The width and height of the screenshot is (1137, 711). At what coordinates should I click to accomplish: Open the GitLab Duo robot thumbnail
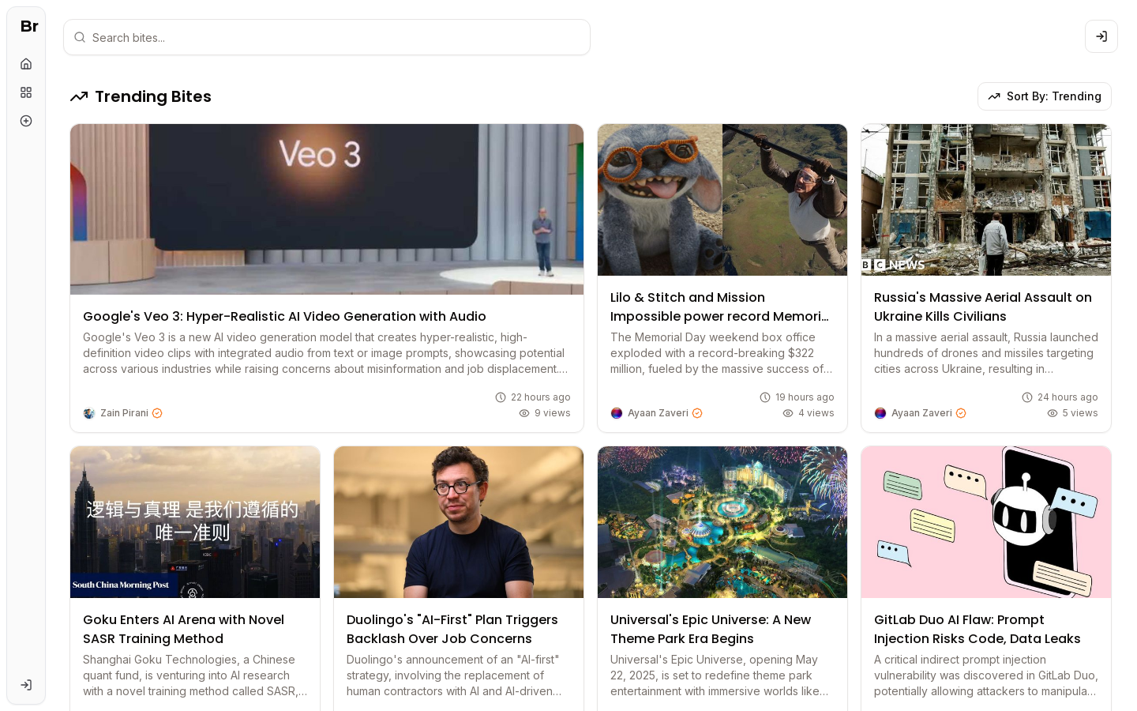coord(986,522)
